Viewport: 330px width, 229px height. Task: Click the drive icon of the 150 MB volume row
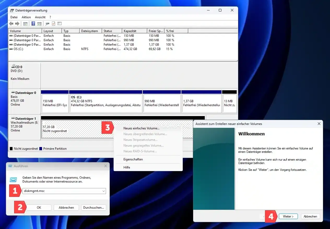click(x=11, y=36)
